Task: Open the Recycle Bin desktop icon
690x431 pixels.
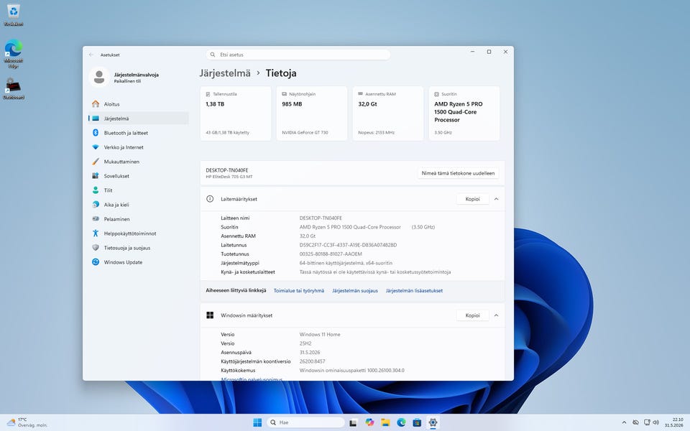Action: click(x=14, y=15)
